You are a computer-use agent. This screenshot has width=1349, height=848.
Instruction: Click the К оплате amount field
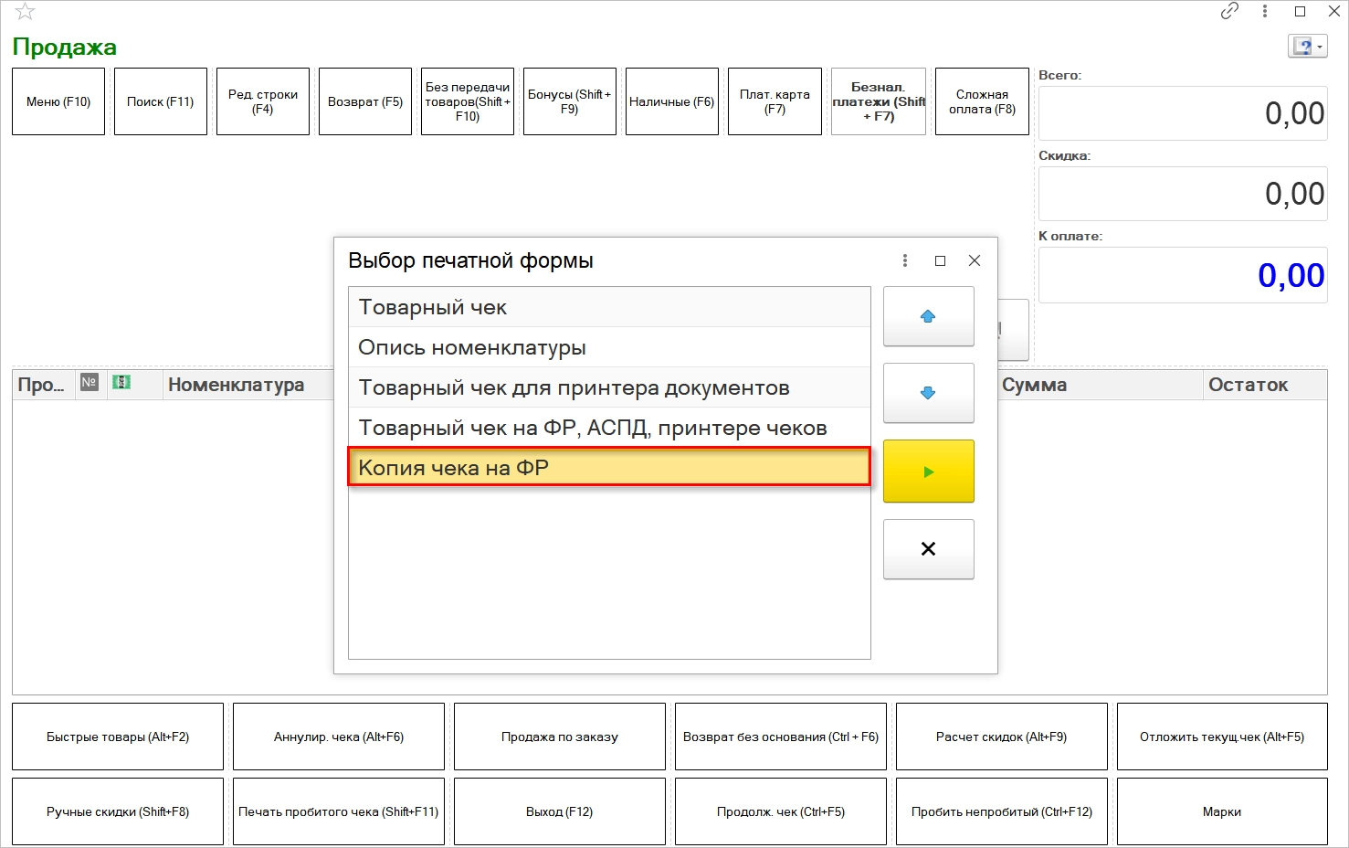1183,275
